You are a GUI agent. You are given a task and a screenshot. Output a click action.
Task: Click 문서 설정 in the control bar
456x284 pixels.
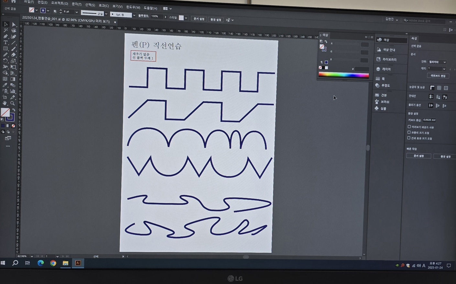pyautogui.click(x=199, y=19)
